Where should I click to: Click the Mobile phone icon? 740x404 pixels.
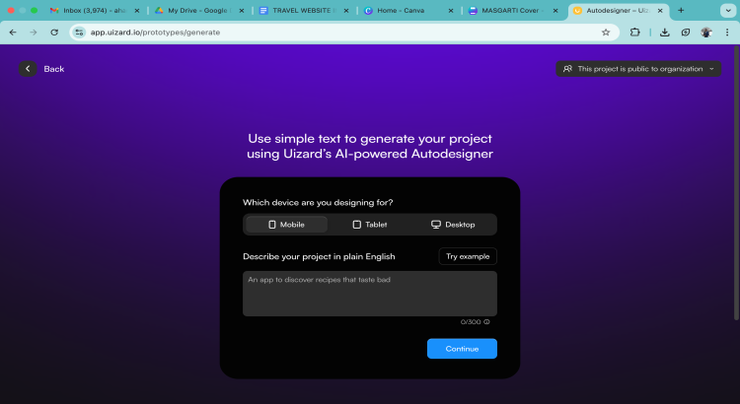[272, 225]
